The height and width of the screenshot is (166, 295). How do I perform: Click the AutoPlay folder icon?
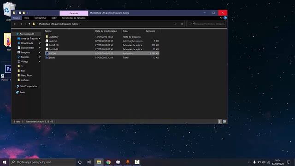[x=47, y=36]
